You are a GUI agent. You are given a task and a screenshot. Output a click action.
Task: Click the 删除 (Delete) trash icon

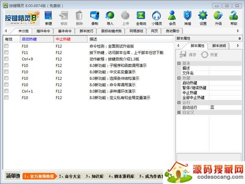tap(79, 18)
